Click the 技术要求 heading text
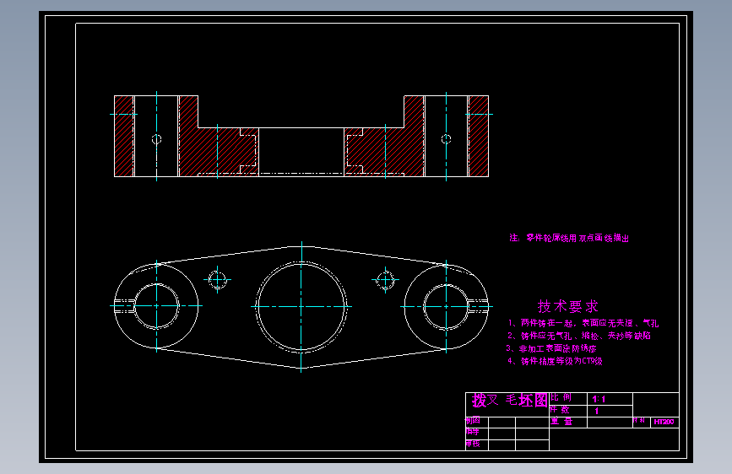The image size is (732, 474). [x=567, y=306]
